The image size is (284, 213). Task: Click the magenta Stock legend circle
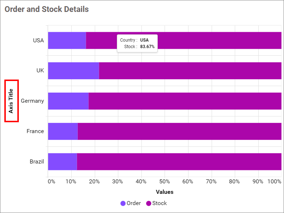tap(149, 203)
